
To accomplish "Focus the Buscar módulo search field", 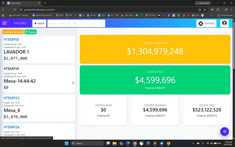I will (x=76, y=24).
